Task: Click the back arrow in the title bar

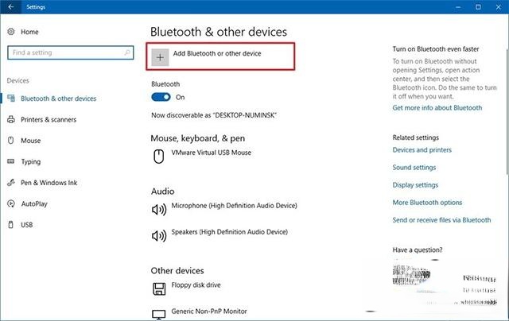Action: tap(10, 7)
